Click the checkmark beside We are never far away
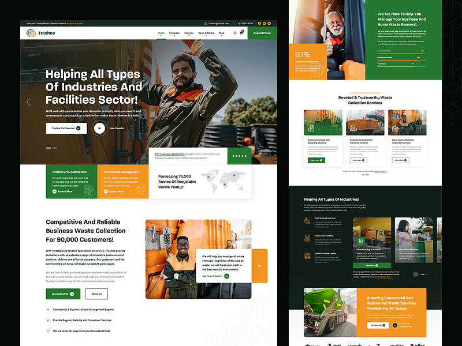This screenshot has width=462, height=346. pyautogui.click(x=47, y=331)
